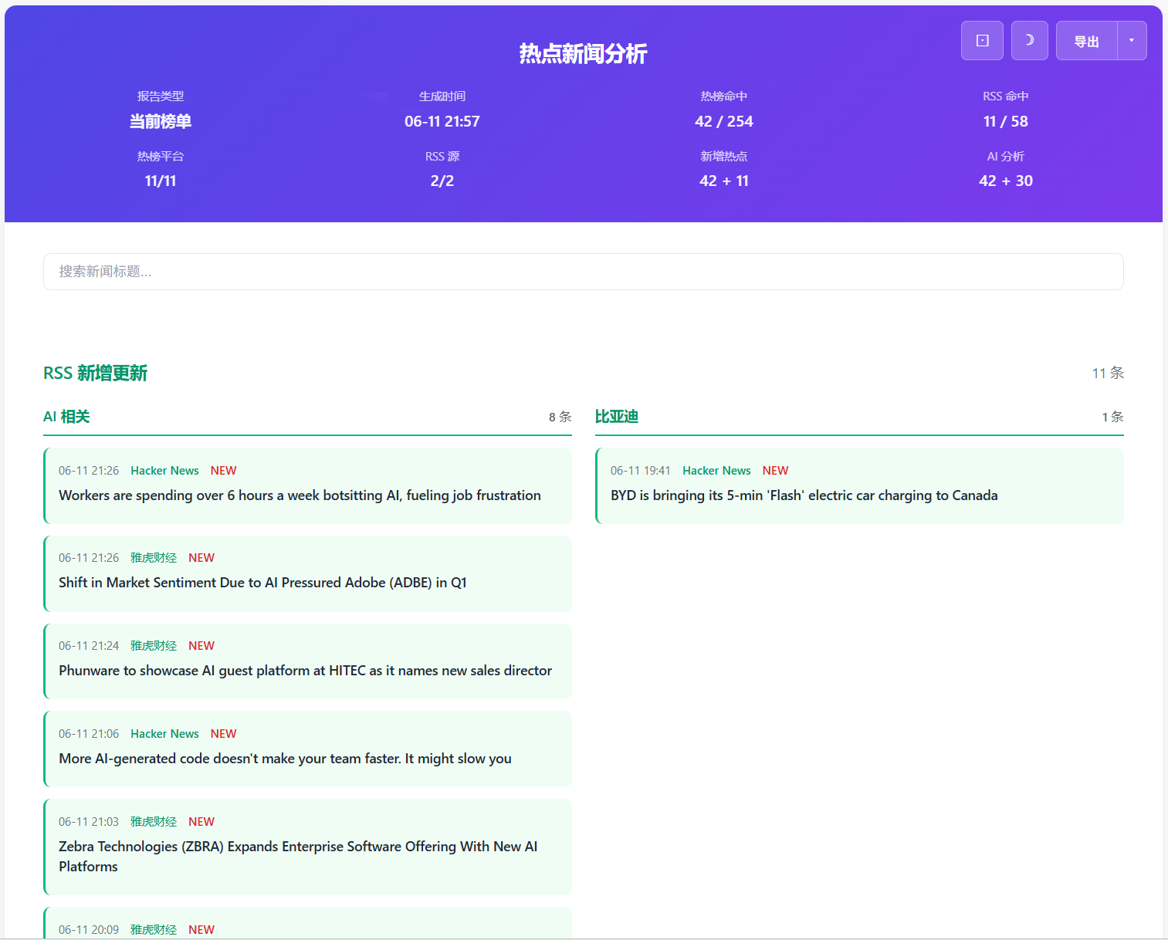Click the 06-11 20:09 timestamp at bottom
The height and width of the screenshot is (940, 1168).
[89, 930]
